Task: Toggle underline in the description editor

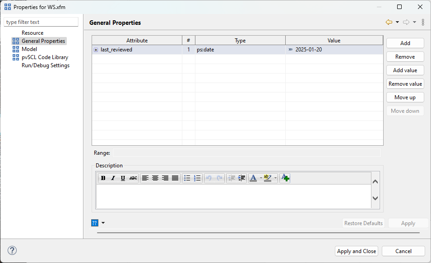Action: (x=122, y=178)
